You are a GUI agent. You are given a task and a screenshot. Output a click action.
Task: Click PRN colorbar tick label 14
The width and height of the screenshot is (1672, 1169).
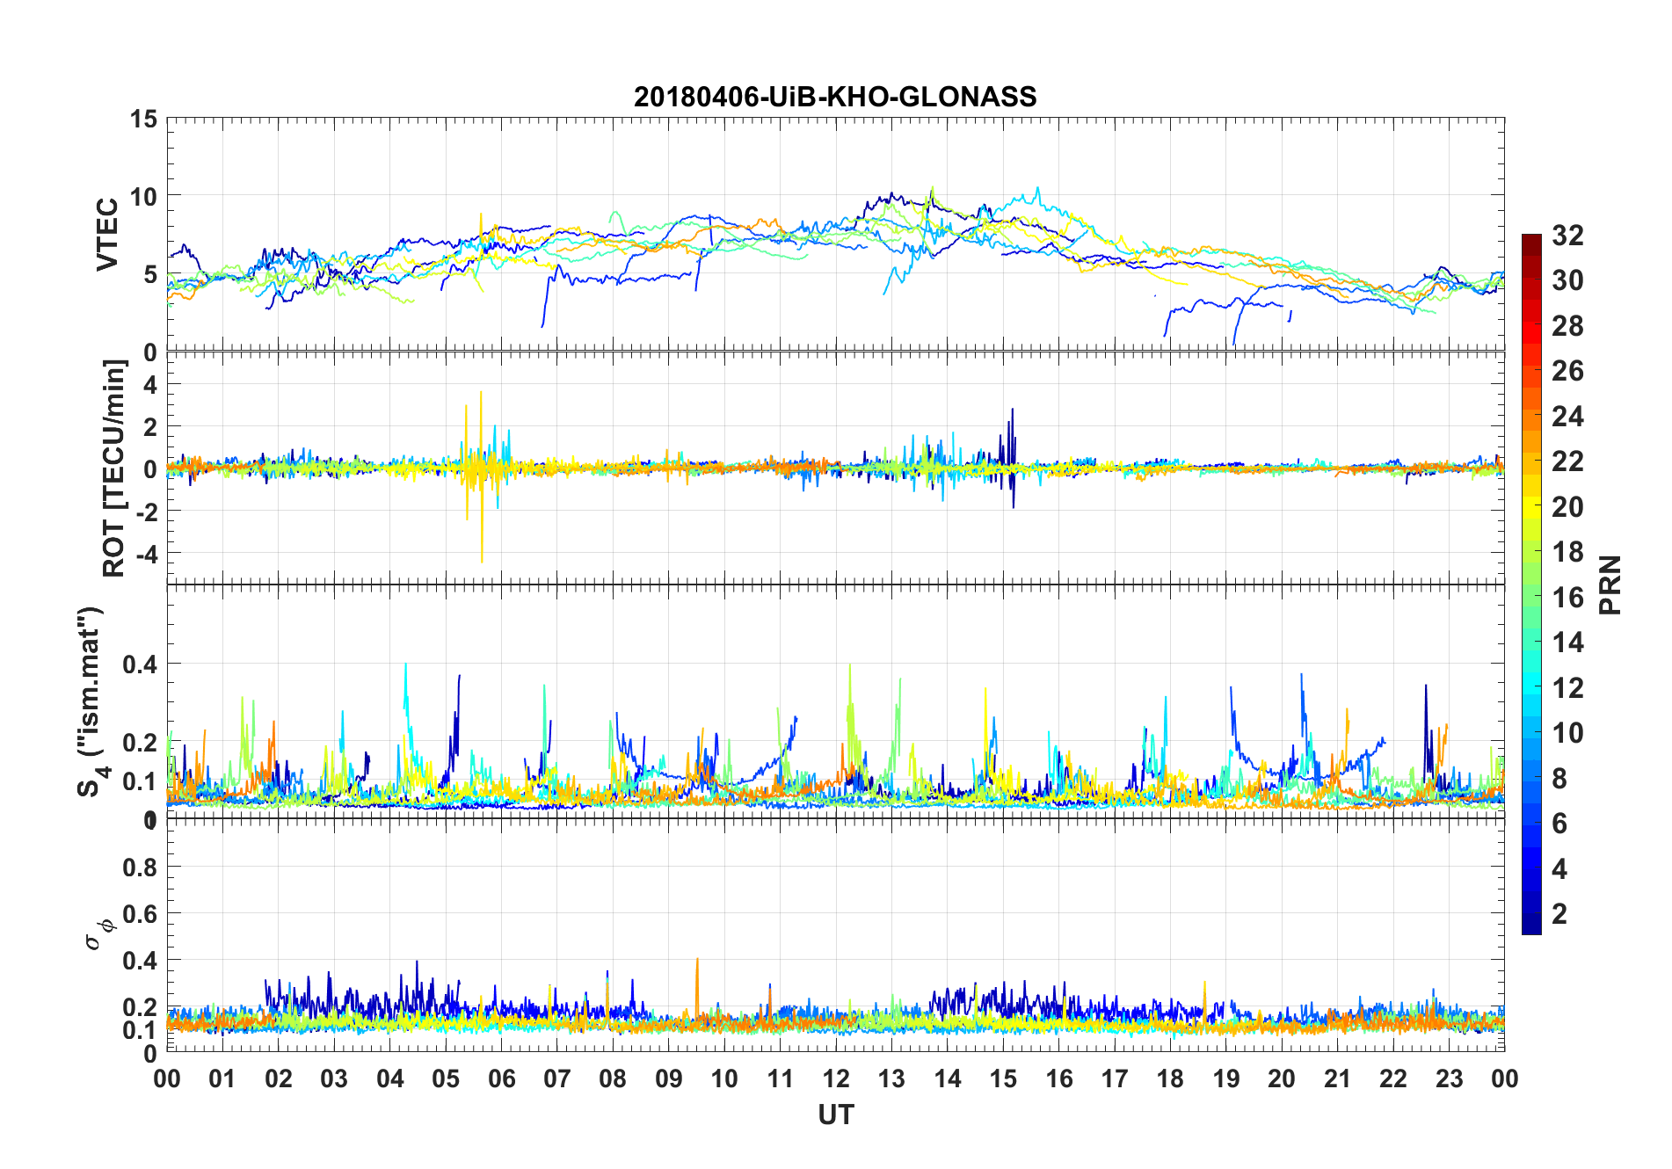(1567, 643)
